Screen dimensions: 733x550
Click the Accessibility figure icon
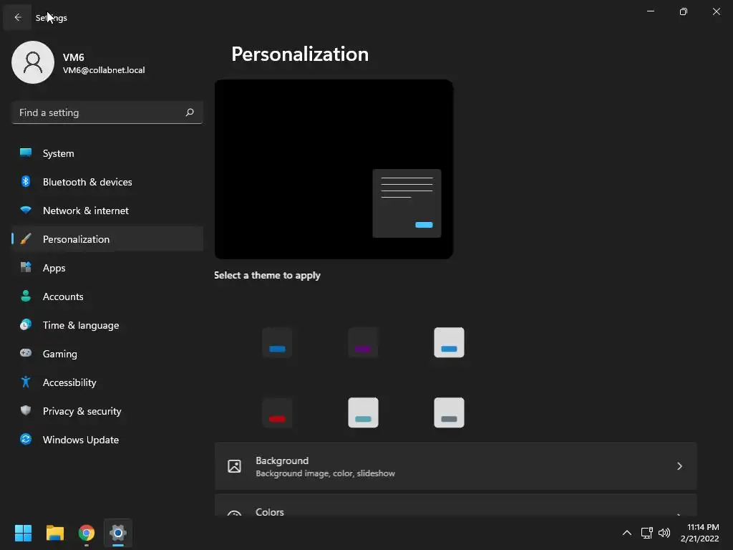tap(26, 382)
